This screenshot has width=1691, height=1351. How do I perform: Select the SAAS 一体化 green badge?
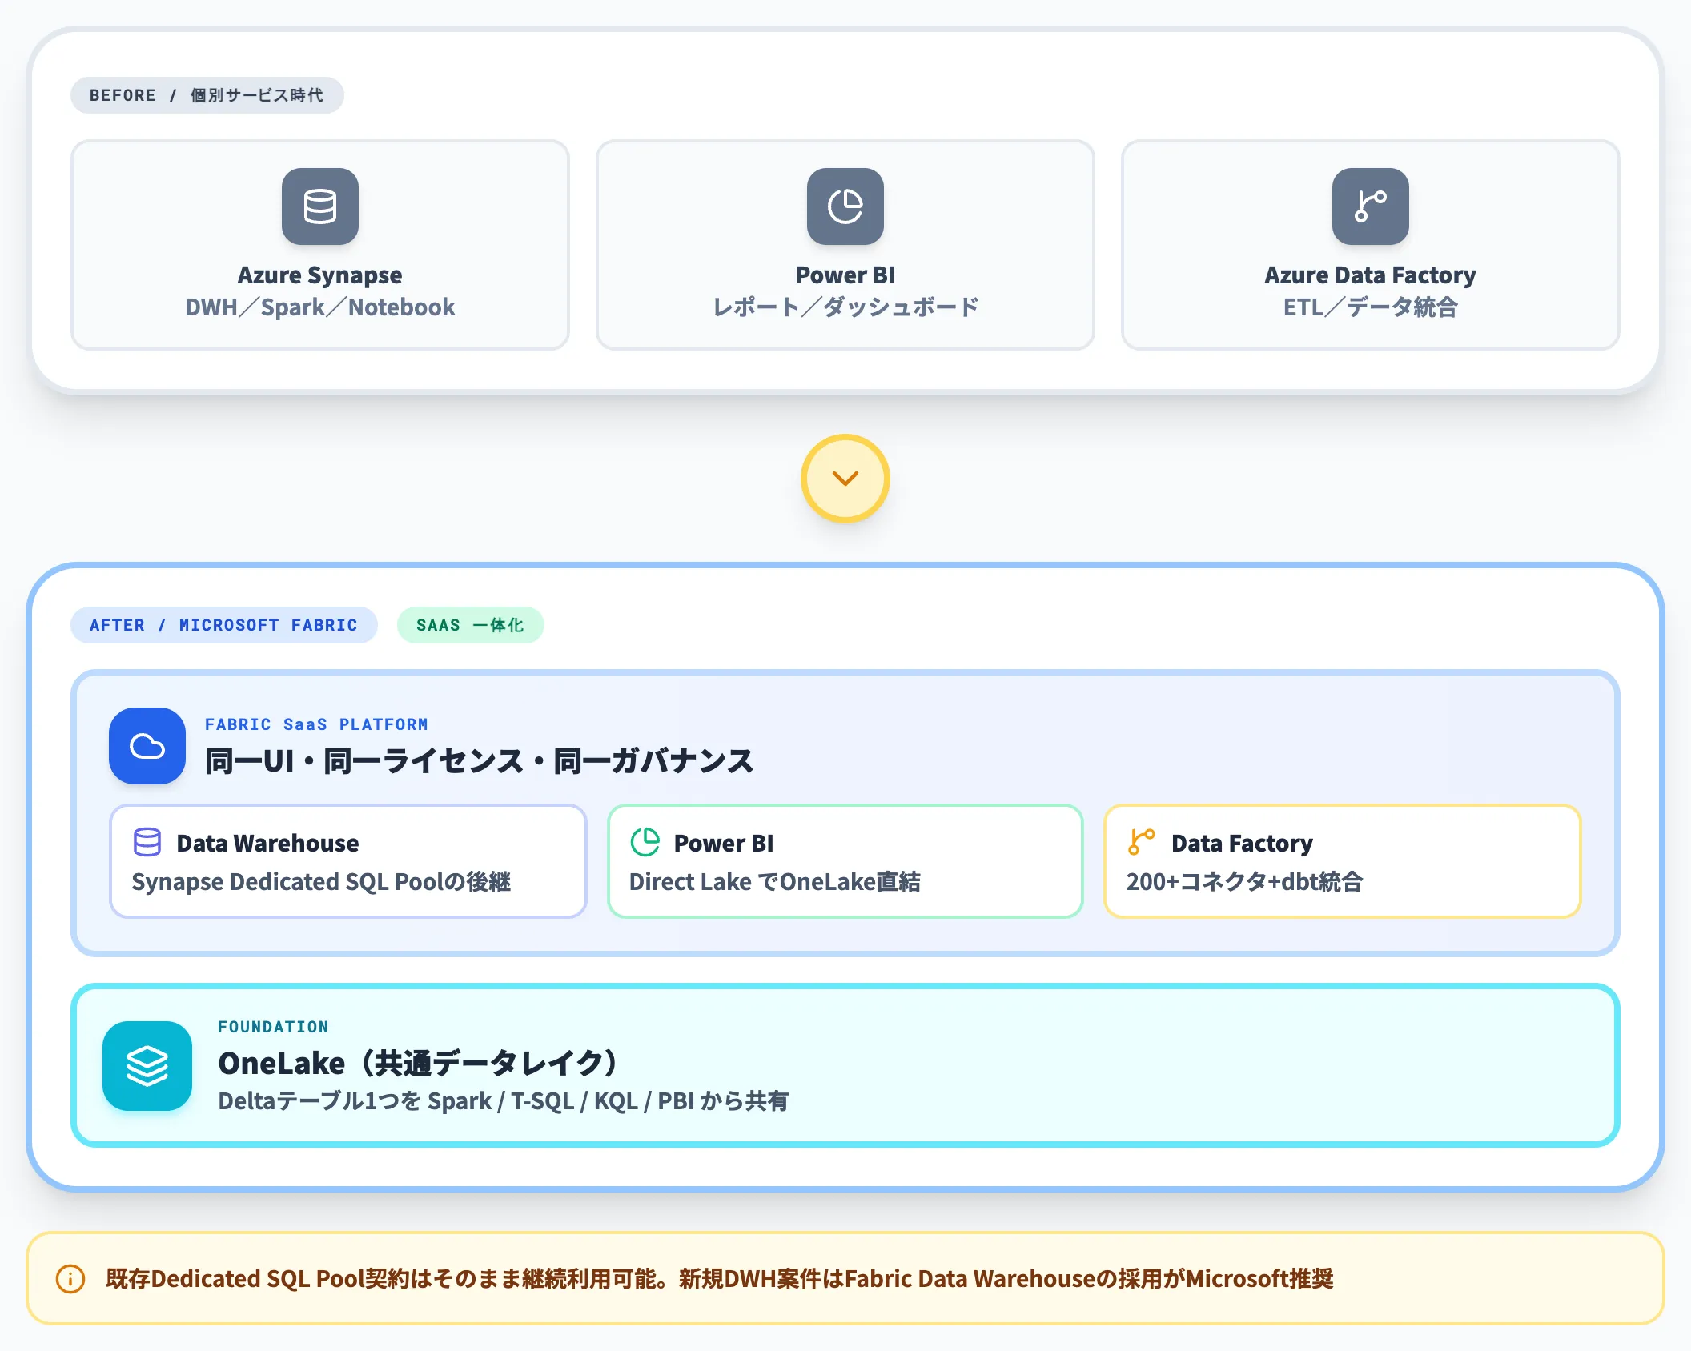coord(470,625)
